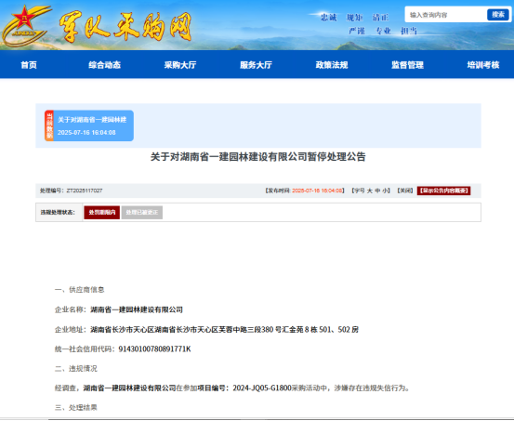Open the 首页 navigation item

tap(29, 65)
